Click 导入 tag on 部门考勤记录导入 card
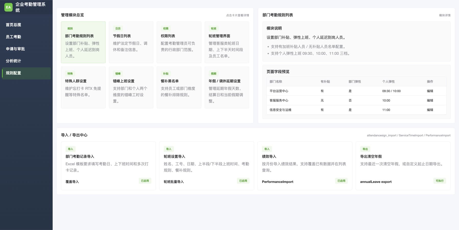Image resolution: width=459 pixels, height=230 pixels. coord(70,149)
